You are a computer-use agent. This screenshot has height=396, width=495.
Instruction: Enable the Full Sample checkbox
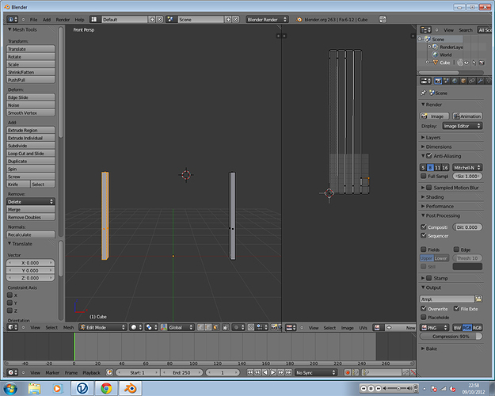point(424,176)
